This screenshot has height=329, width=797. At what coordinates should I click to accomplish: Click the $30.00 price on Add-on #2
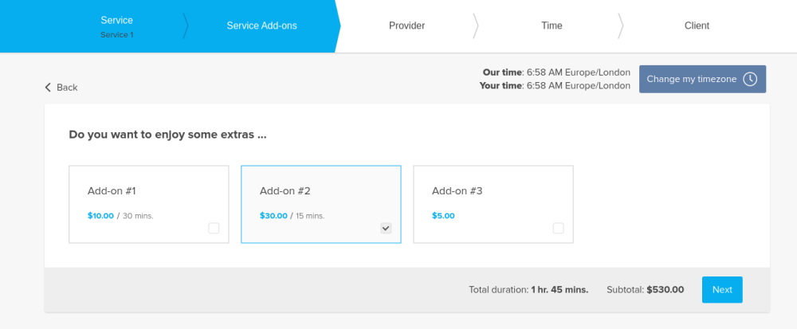click(x=273, y=216)
